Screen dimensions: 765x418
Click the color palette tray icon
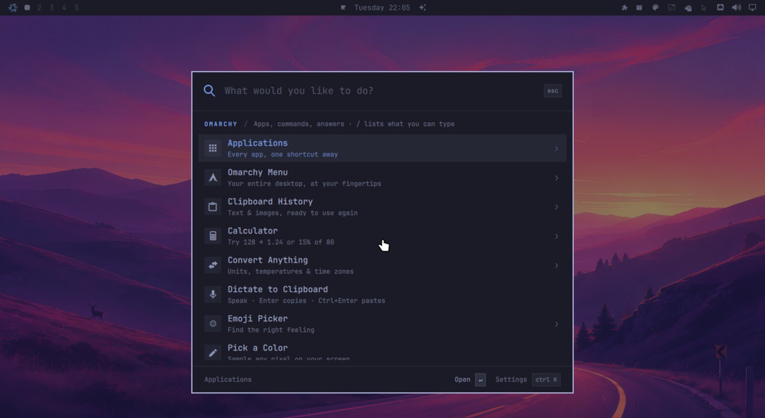click(x=656, y=8)
